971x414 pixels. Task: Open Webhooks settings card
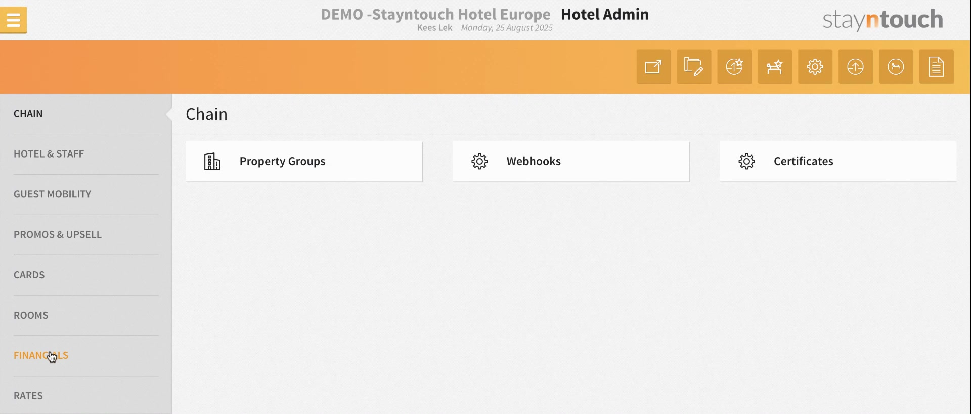[x=571, y=162]
